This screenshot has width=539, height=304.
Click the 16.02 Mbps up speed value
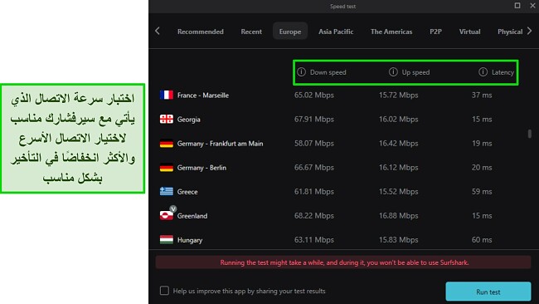click(398, 119)
